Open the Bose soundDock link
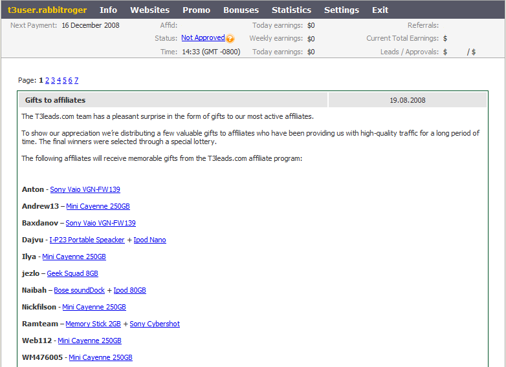This screenshot has width=506, height=367. [79, 290]
